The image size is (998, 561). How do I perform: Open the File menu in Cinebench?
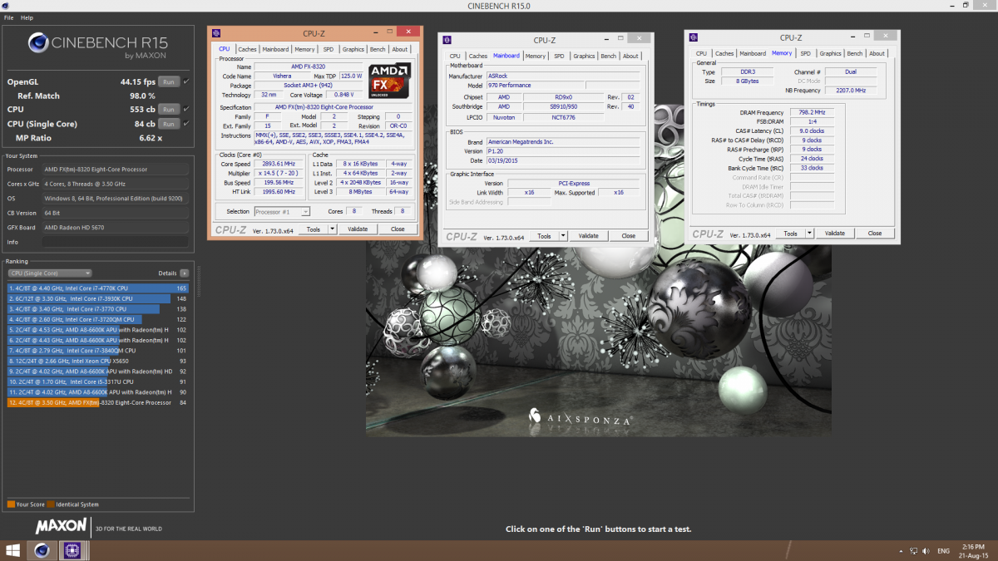click(x=8, y=17)
